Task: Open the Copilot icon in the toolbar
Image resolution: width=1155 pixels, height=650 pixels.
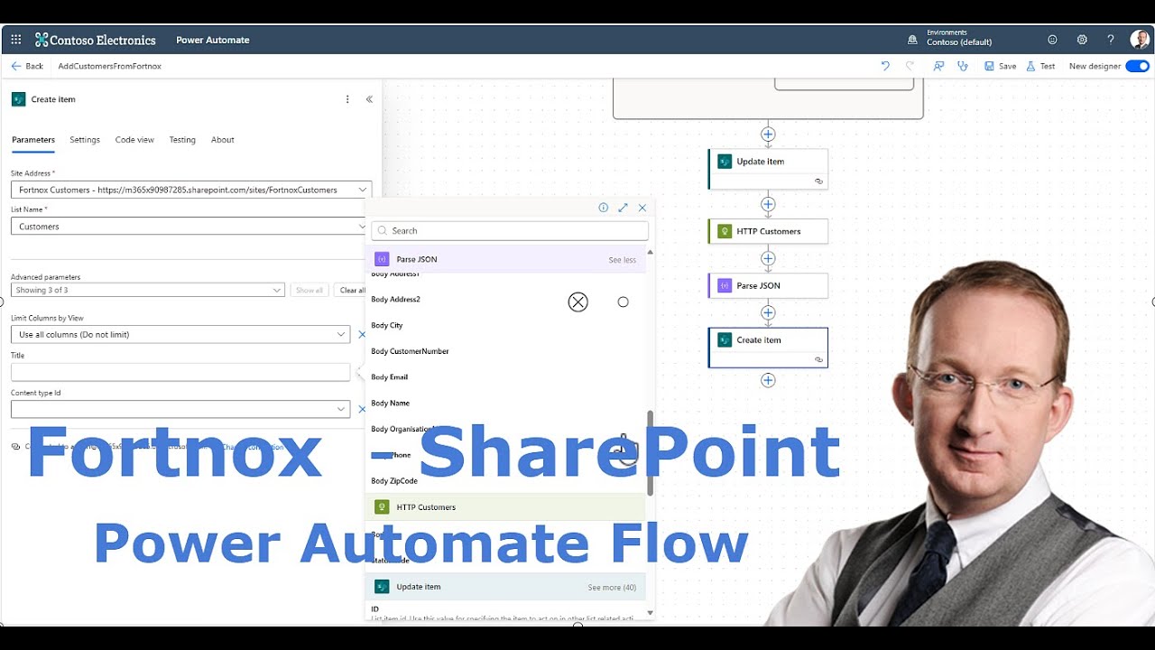Action: [938, 66]
